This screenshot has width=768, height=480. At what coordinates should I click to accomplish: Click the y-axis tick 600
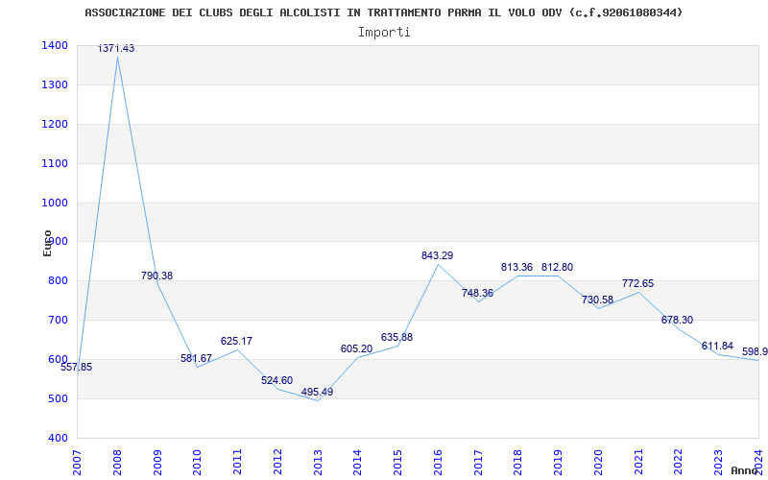pyautogui.click(x=57, y=359)
